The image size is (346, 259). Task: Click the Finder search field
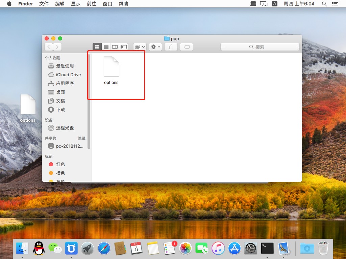[x=260, y=47]
